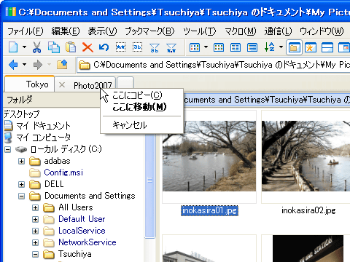Toggle the bookmarks star pane icon
Screen dimensions: 350x262
pyautogui.click(x=311, y=47)
